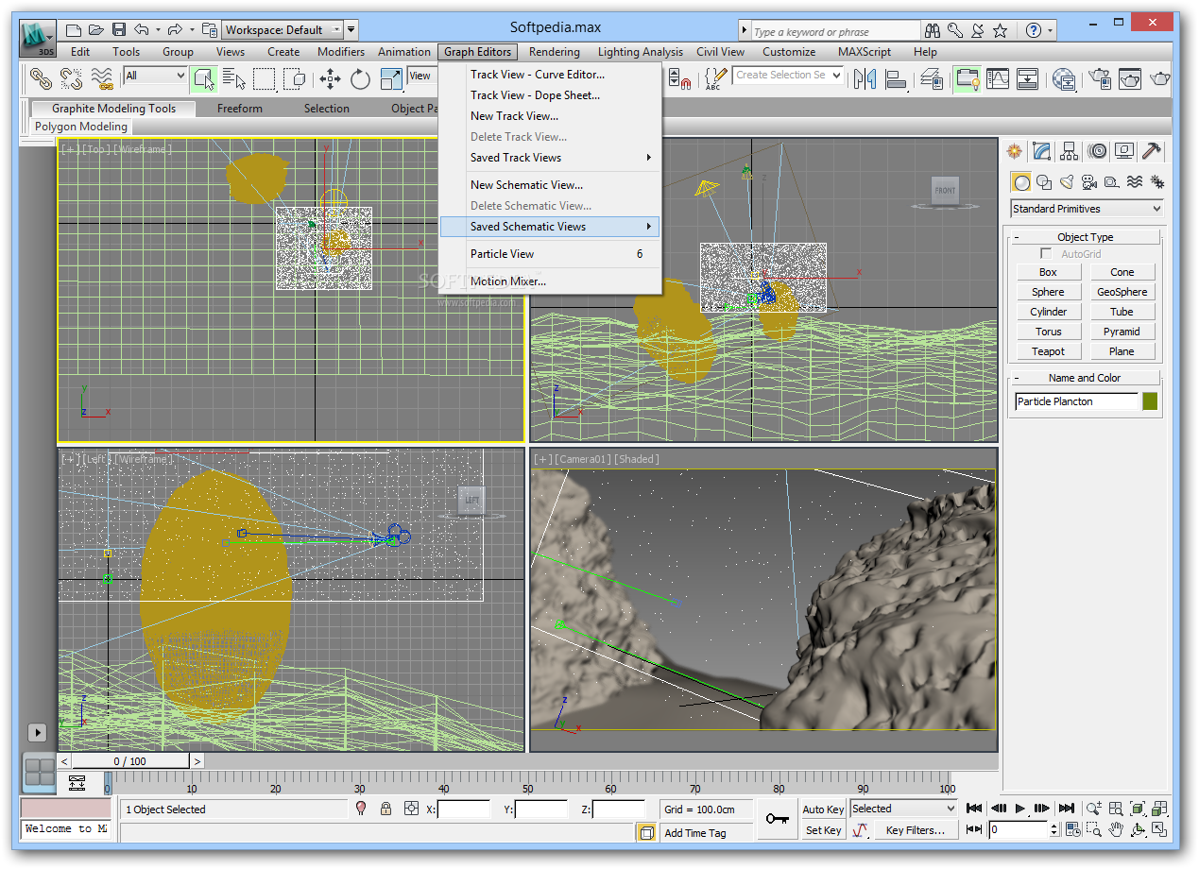
Task: Click the green object color swatch
Action: [1150, 401]
